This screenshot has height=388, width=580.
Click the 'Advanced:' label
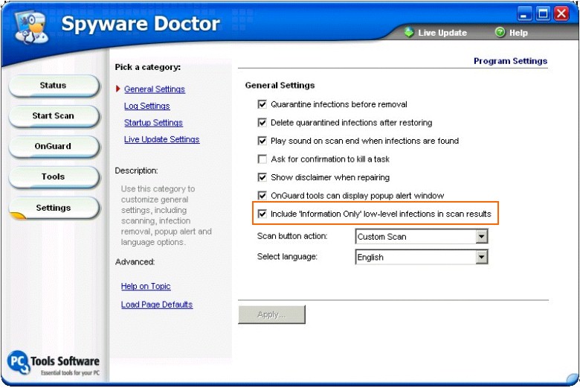pyautogui.click(x=135, y=261)
